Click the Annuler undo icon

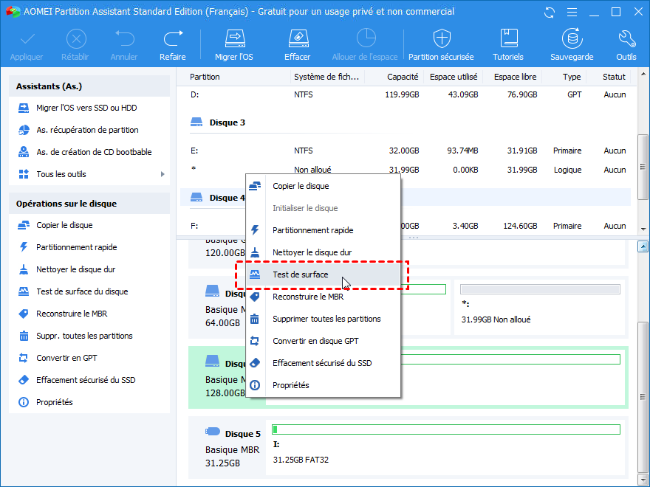coord(124,45)
